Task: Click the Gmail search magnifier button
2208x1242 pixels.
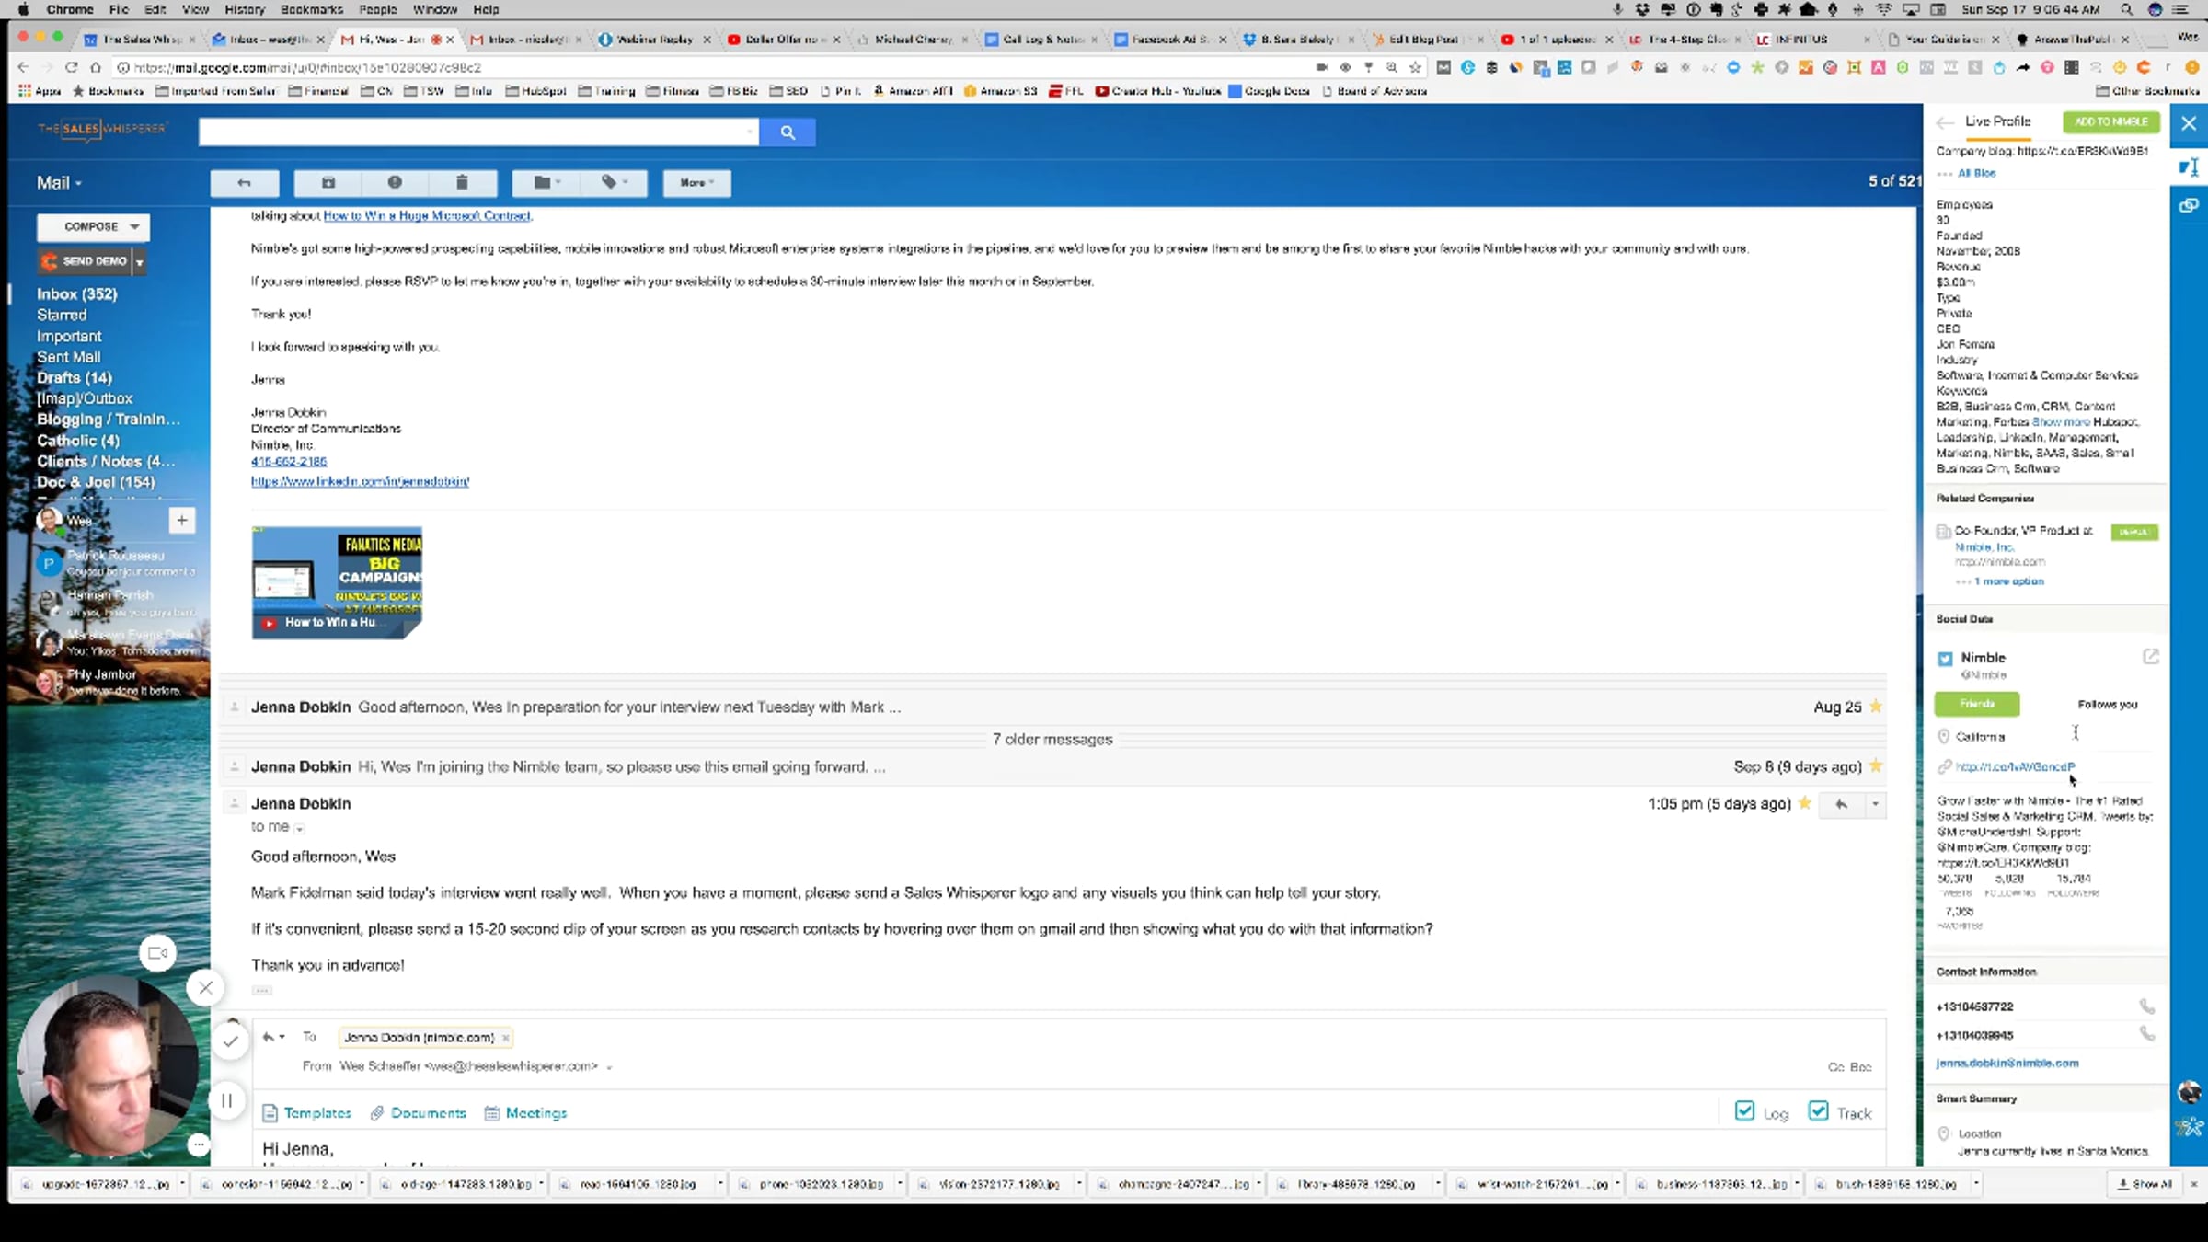Action: coord(787,132)
